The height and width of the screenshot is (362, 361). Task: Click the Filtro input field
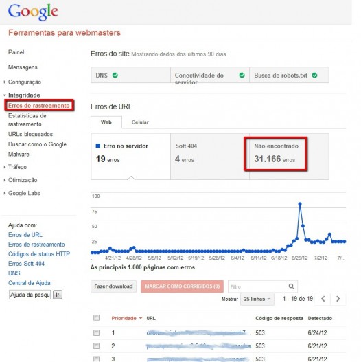[258, 286]
